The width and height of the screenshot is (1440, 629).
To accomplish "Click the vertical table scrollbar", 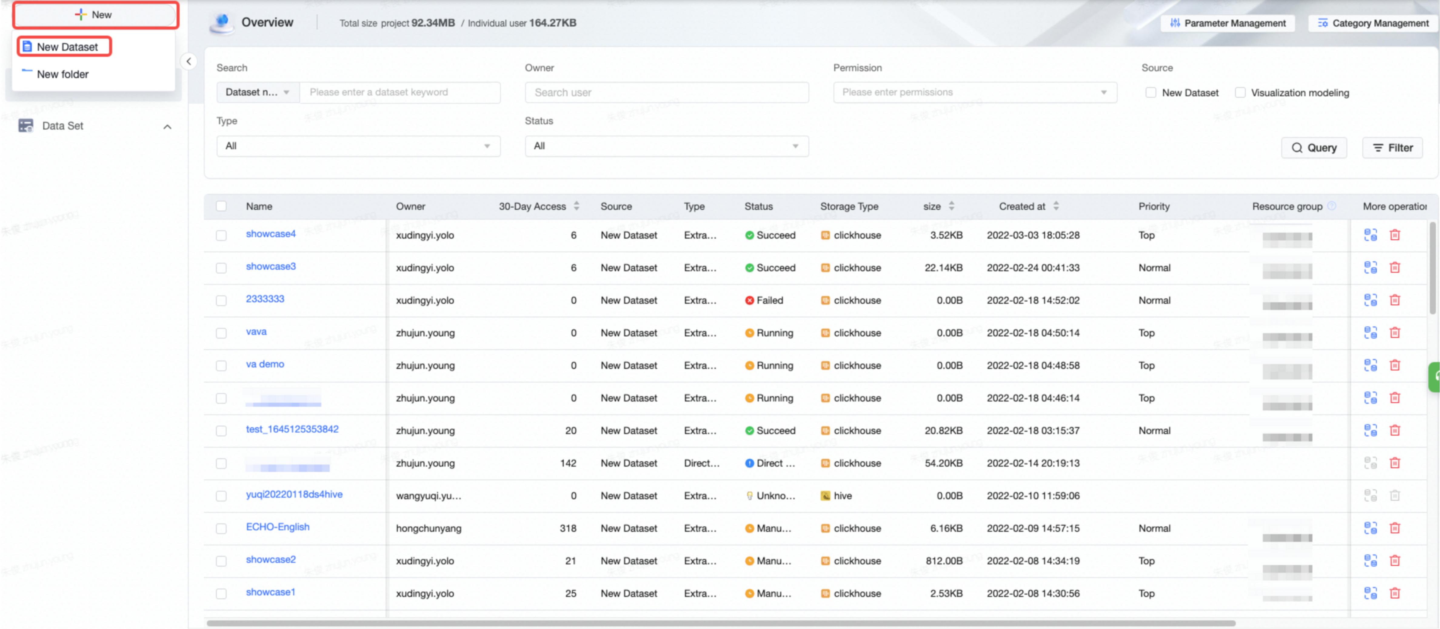I will pyautogui.click(x=1433, y=268).
